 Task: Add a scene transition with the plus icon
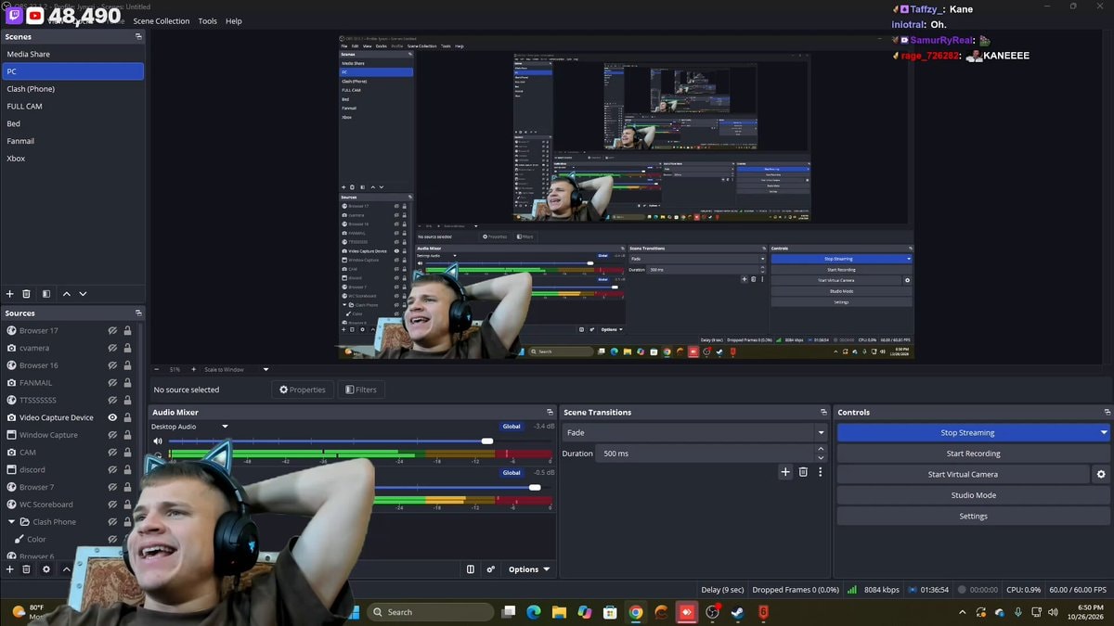tap(785, 472)
